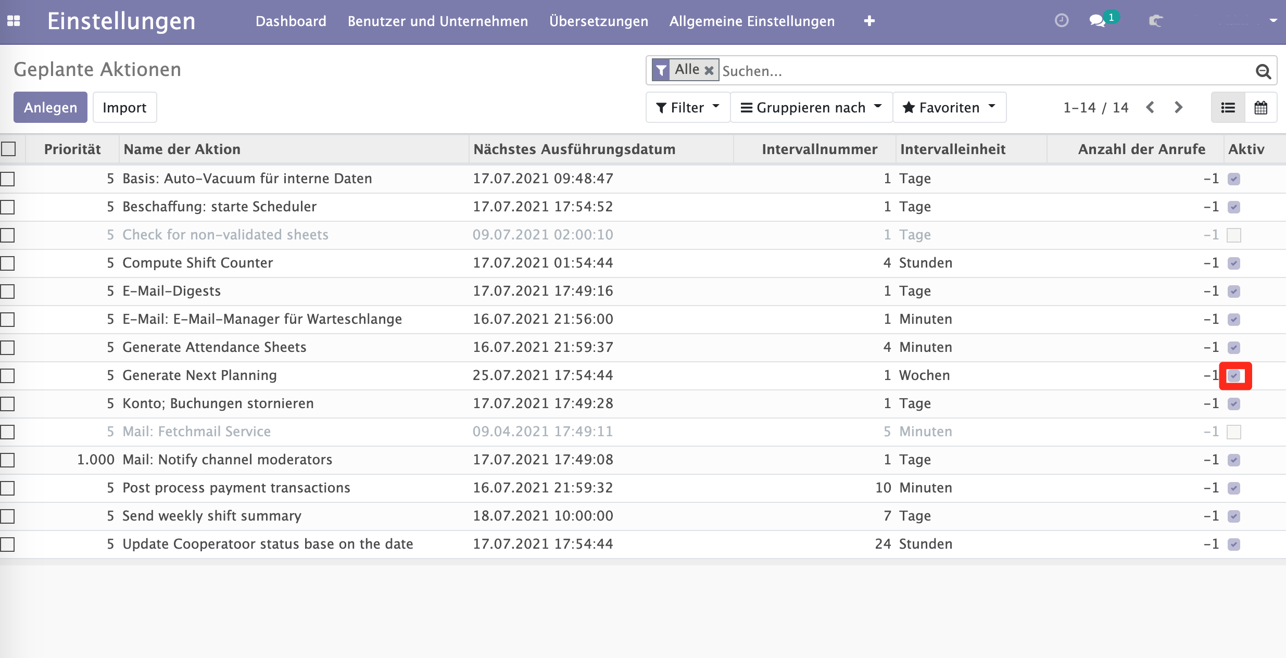Screen dimensions: 1286x658
Task: Open E-Mail: E-Mail-Manager für Warteschlange record
Action: tap(262, 319)
